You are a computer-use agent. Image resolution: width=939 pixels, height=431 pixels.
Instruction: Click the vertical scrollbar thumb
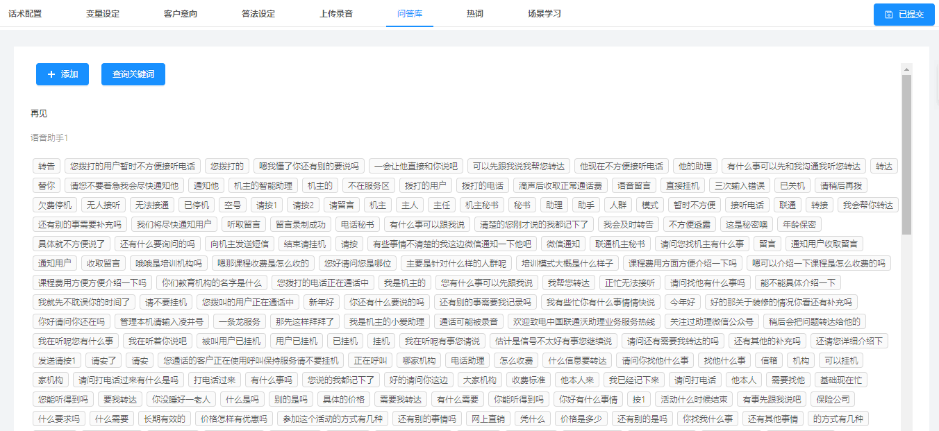click(906, 153)
